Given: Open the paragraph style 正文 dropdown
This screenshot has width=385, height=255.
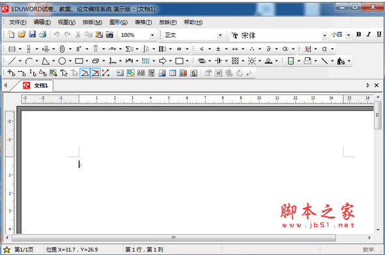Looking at the screenshot, I should [220, 35].
